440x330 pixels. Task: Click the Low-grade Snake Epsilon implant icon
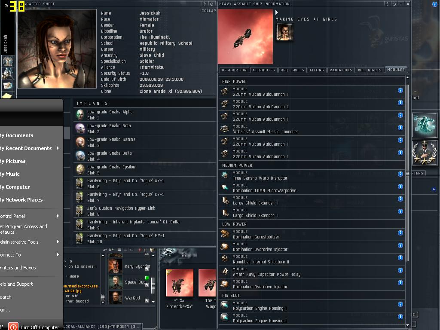point(80,169)
